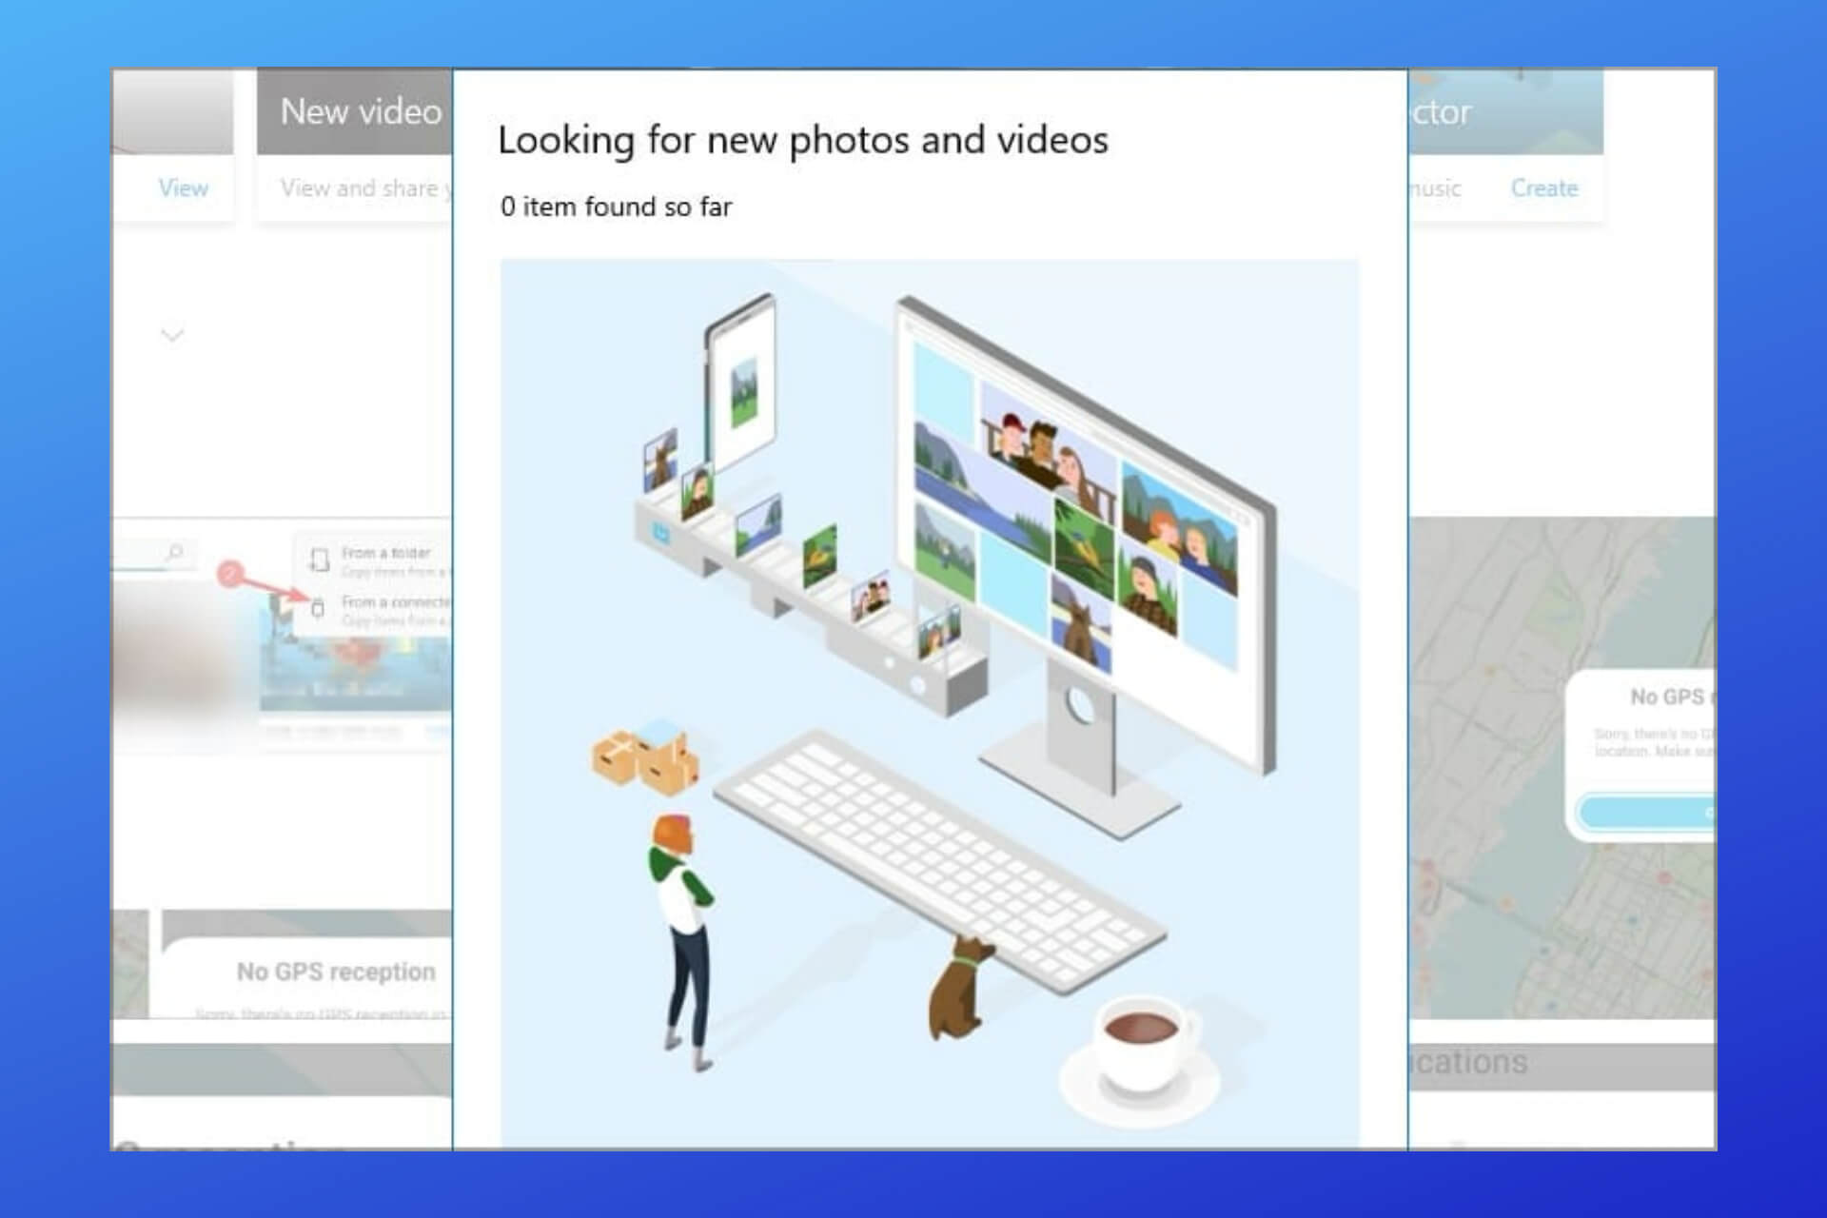Click the blue button in No GPS popup

pos(1645,813)
